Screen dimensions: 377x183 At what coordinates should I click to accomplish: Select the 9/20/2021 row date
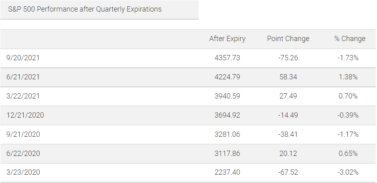[23, 58]
